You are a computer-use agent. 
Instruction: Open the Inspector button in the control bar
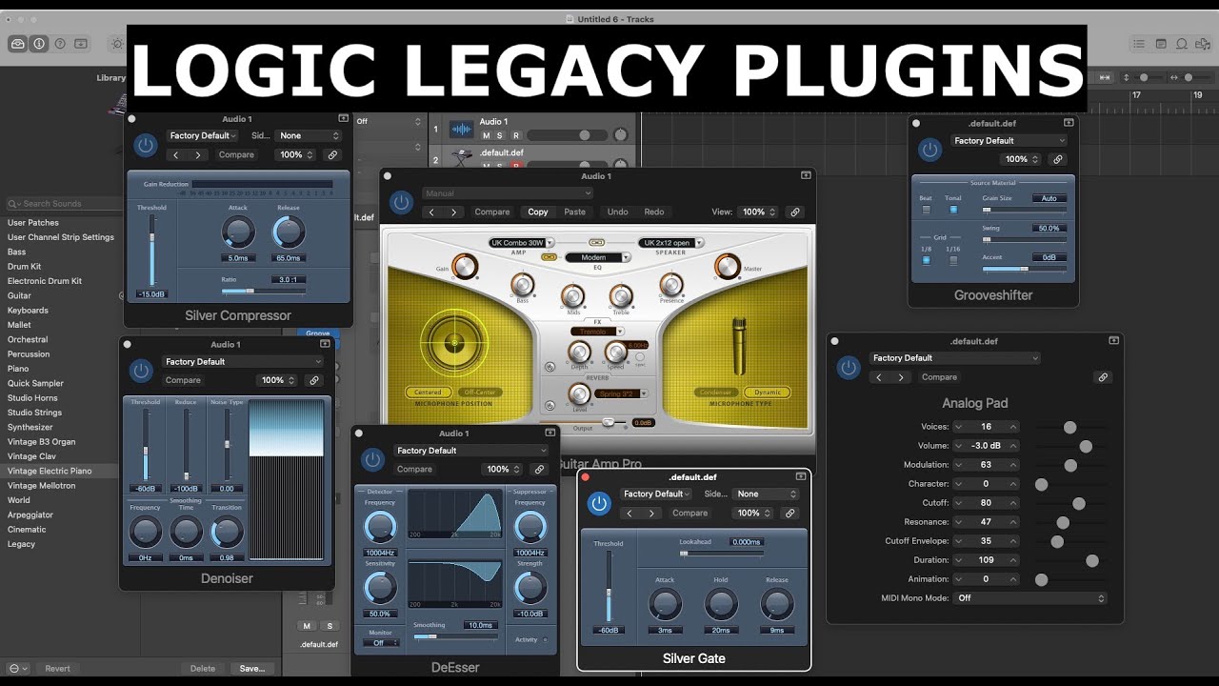point(39,44)
